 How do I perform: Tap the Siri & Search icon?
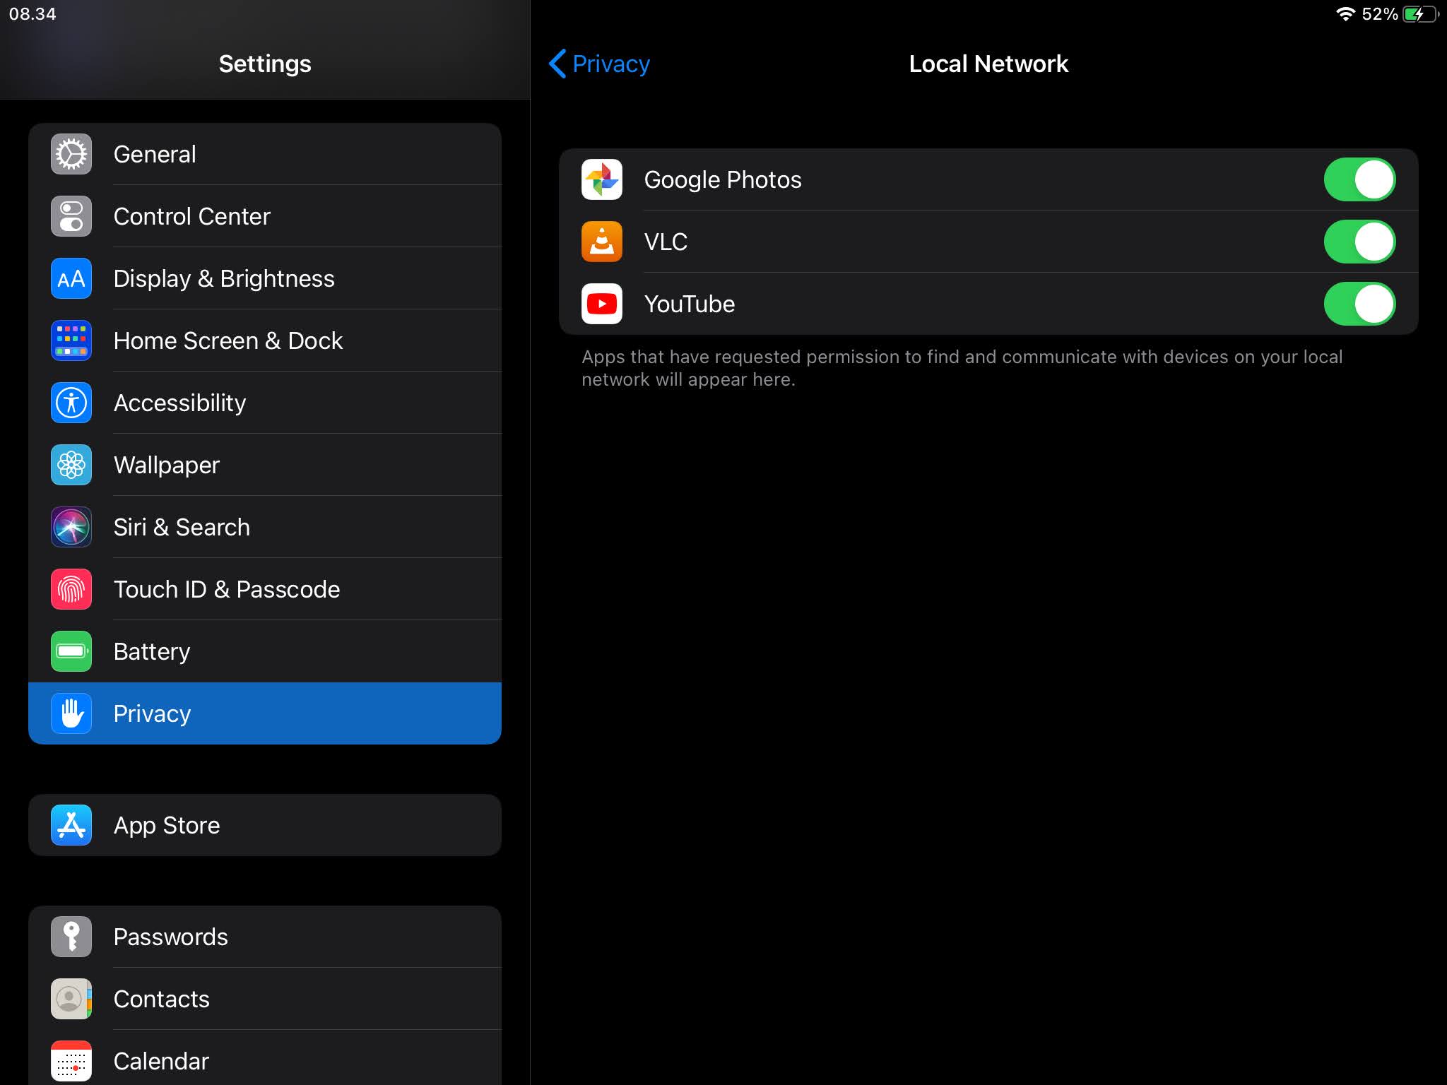(71, 527)
